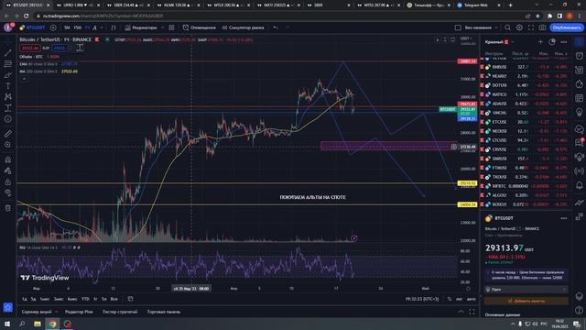This screenshot has height=330, width=586.
Task: Select LTCUSDT in the watchlist
Action: pyautogui.click(x=526, y=140)
